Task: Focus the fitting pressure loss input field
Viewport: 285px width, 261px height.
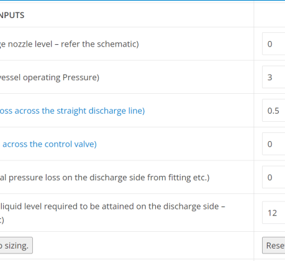Action: 274,177
